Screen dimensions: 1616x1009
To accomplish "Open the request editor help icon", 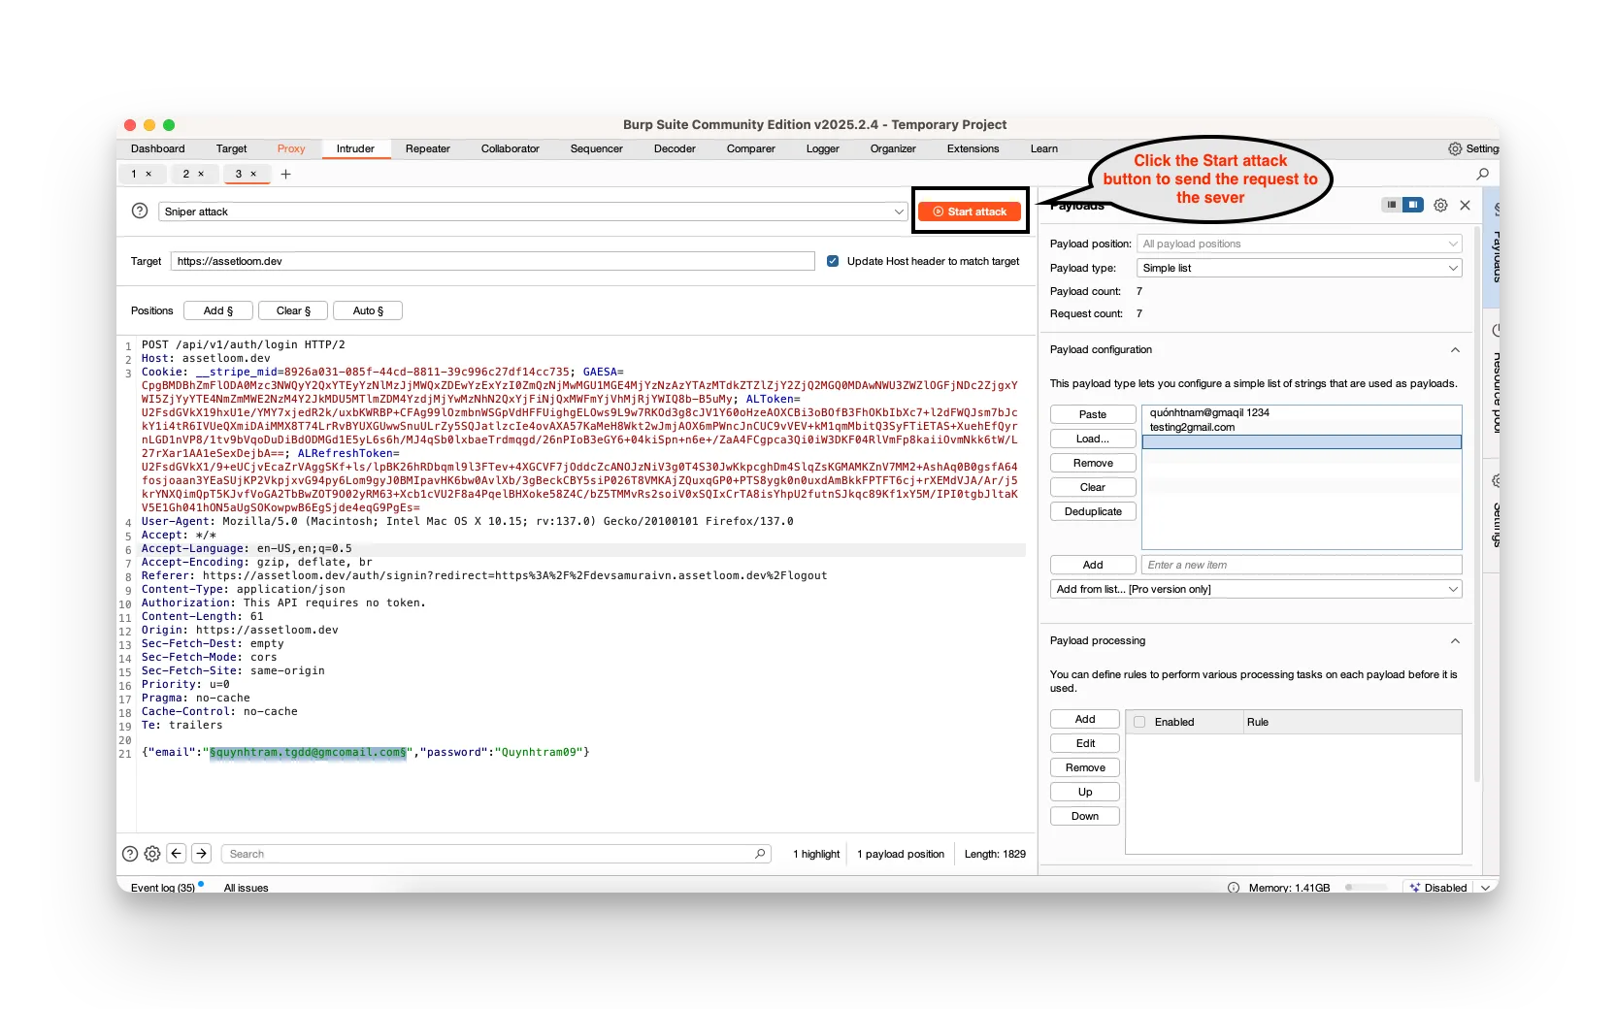I will pyautogui.click(x=130, y=854).
